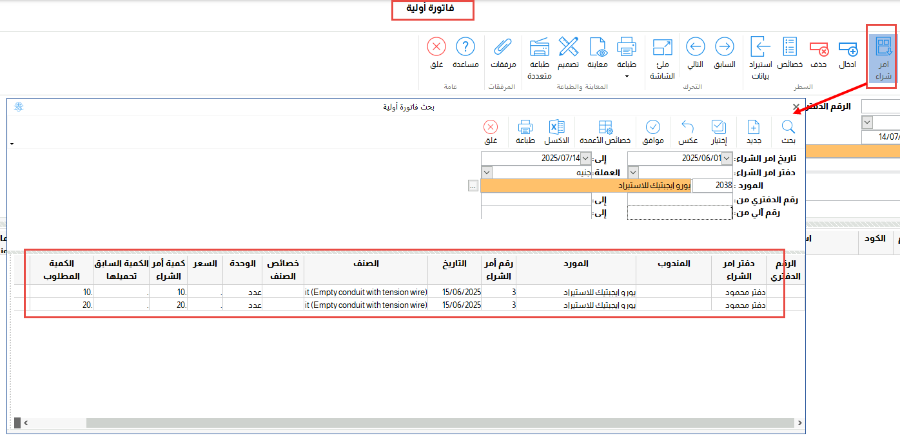Click the المورد column header in the grid
This screenshot has width=900, height=440.
pos(577,270)
